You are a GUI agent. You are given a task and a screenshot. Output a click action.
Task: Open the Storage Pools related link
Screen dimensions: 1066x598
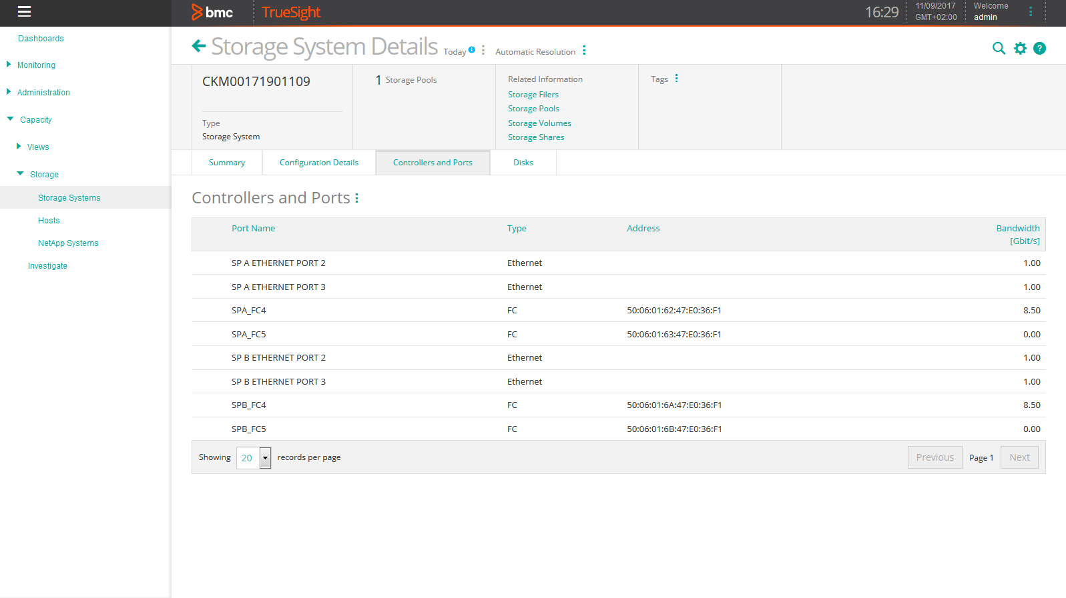pyautogui.click(x=533, y=109)
